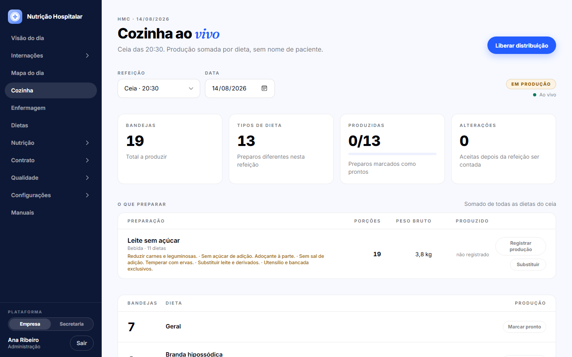Click Bebida · 11 dietas subtitle

pyautogui.click(x=147, y=248)
